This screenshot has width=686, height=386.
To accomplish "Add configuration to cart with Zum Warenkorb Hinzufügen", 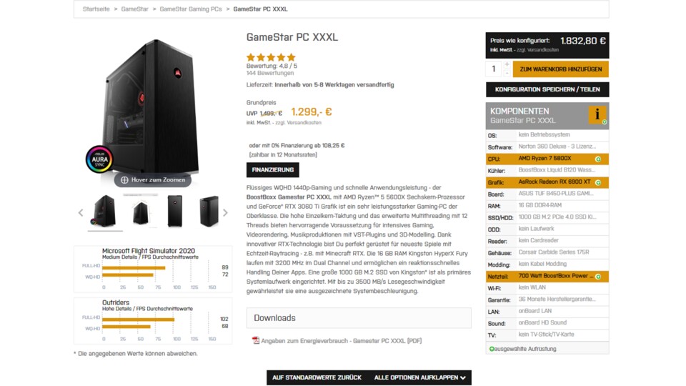I will [560, 69].
